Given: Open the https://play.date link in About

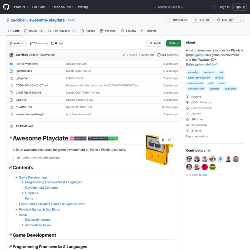Looking at the screenshot, I should coord(198,55).
